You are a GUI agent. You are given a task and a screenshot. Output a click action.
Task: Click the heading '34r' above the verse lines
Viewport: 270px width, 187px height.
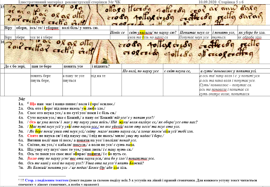(x=22, y=99)
